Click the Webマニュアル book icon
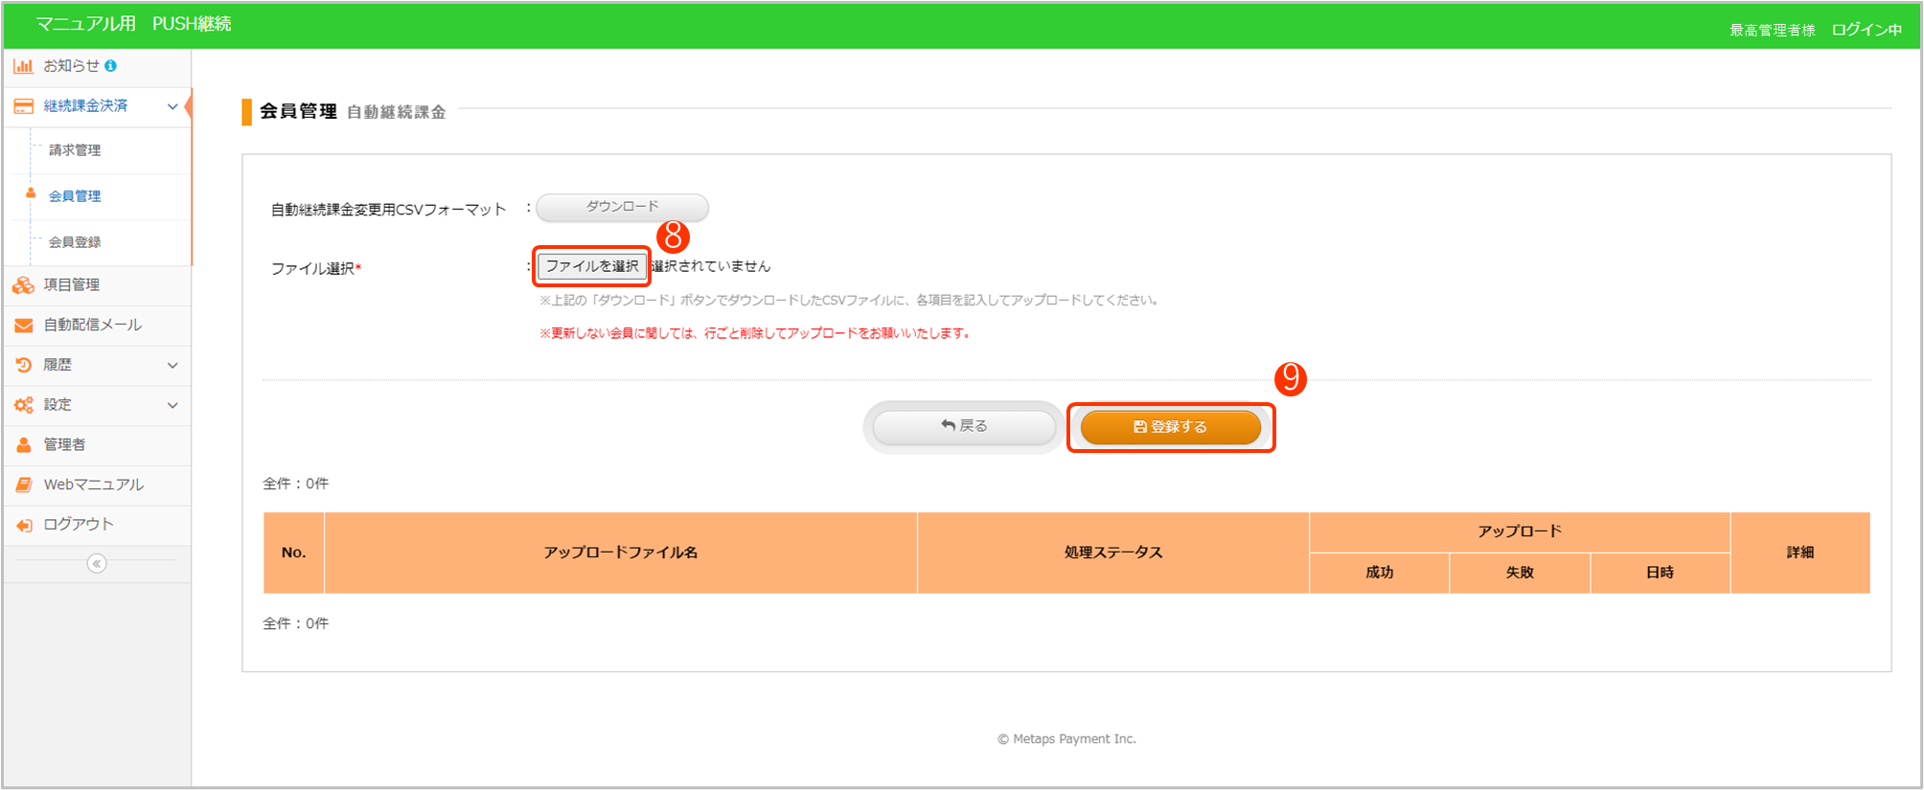Screen dimensions: 1924x790 click(23, 485)
